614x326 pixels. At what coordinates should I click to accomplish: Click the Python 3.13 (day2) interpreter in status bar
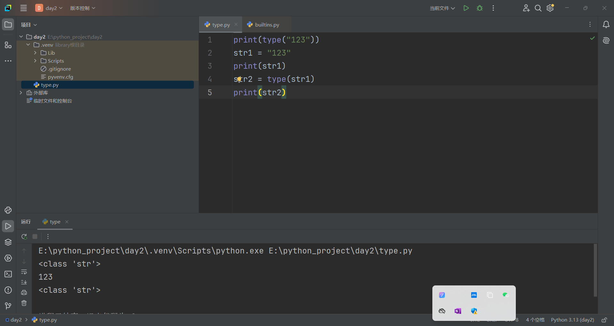tap(572, 320)
